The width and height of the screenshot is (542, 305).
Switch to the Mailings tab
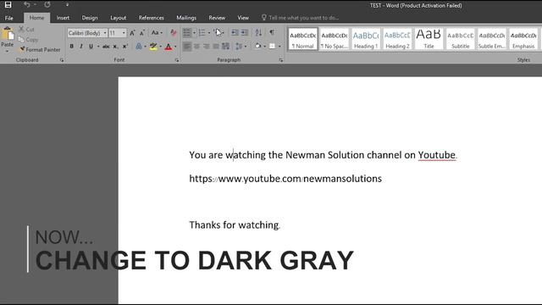[x=186, y=18]
